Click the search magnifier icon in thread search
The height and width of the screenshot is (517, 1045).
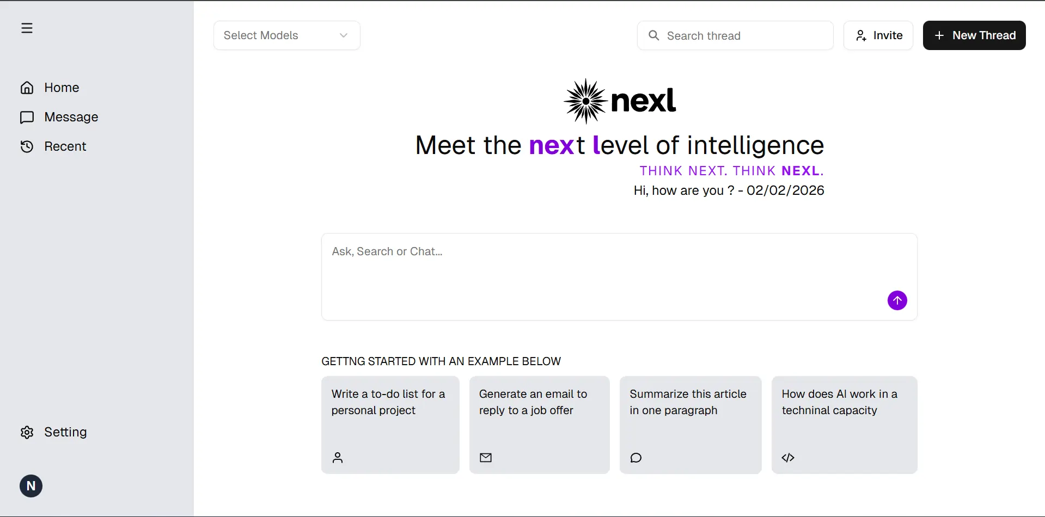[x=653, y=35]
